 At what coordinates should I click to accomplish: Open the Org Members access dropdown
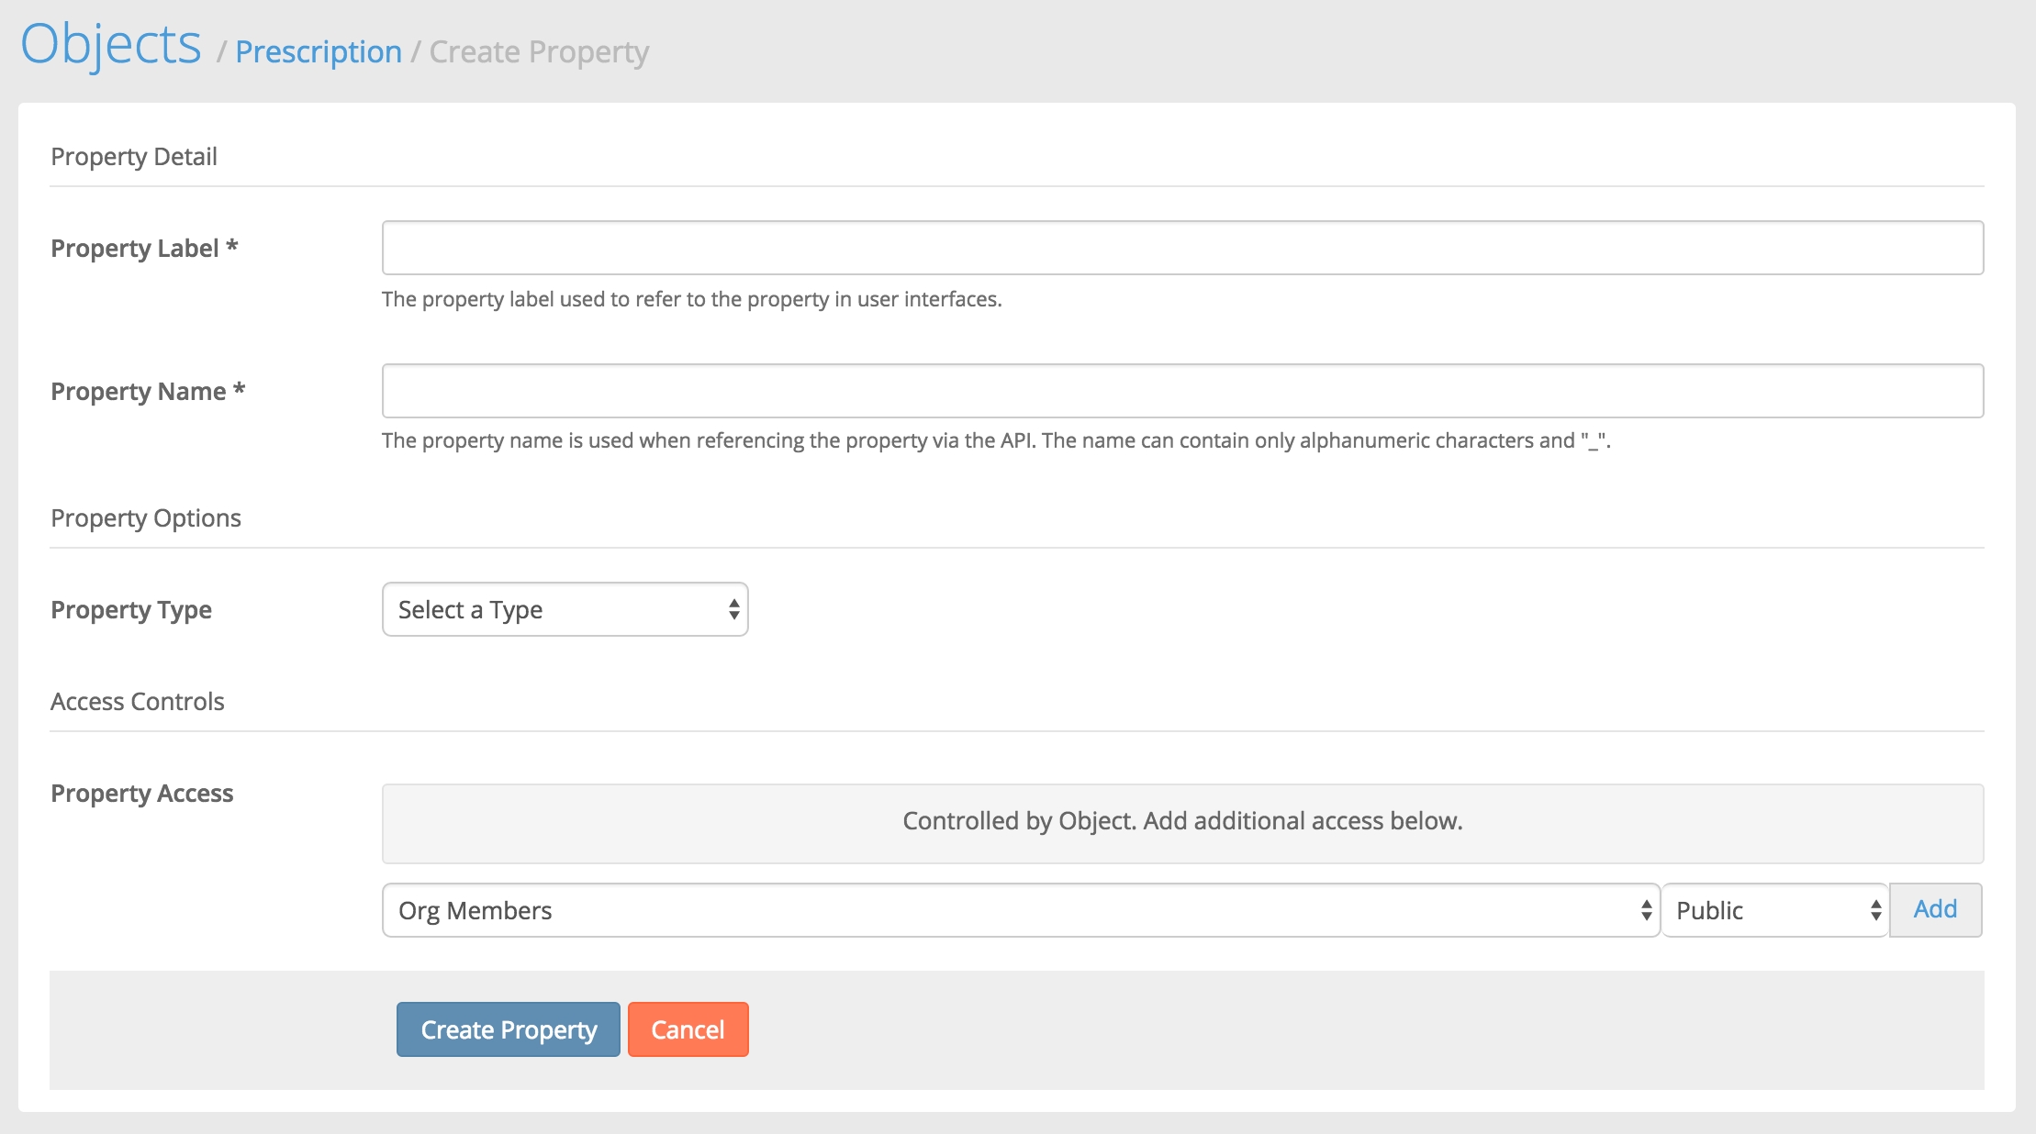coord(1021,910)
